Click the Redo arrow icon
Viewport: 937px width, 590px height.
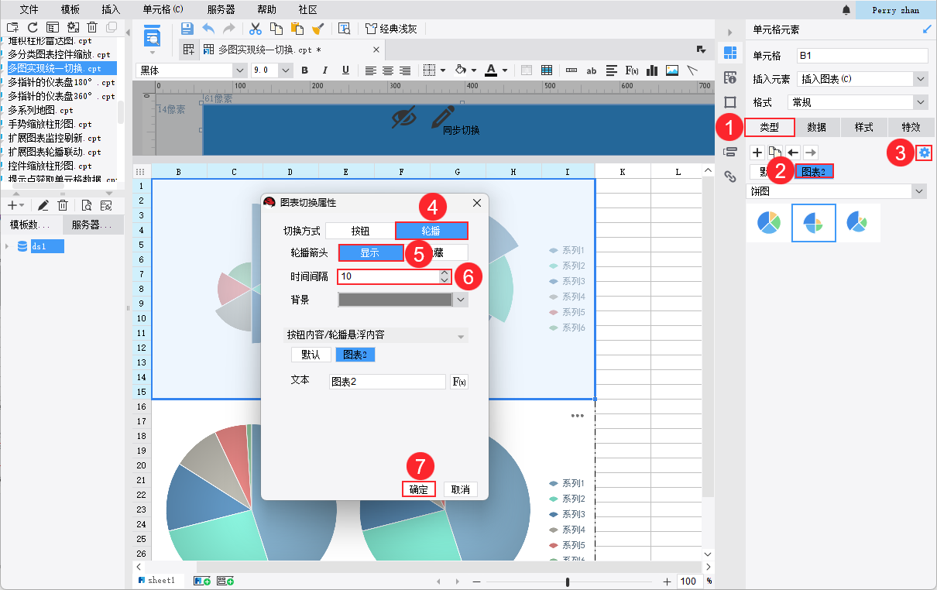(228, 29)
